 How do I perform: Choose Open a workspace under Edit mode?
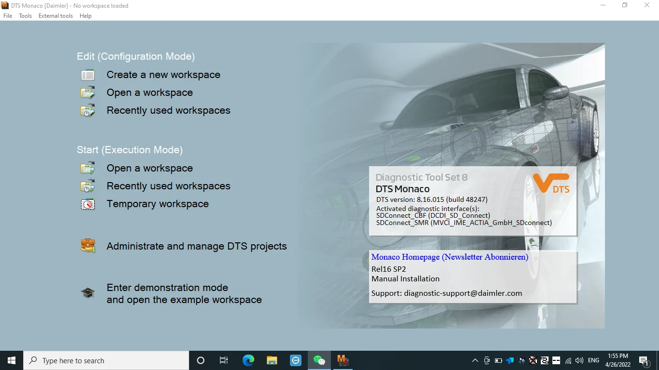coord(150,92)
